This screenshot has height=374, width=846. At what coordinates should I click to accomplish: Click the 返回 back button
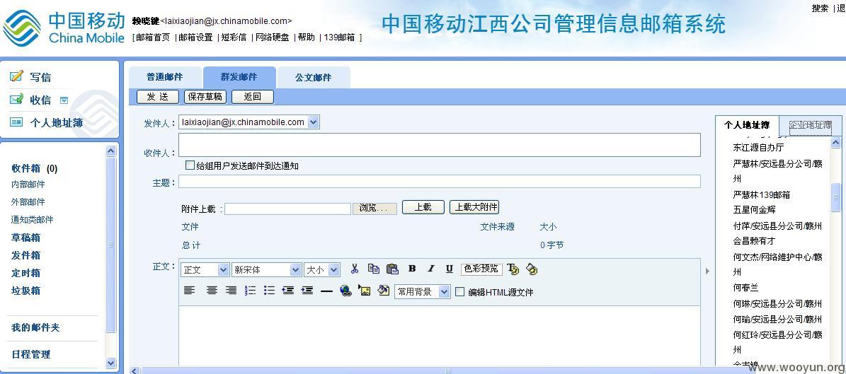pos(253,96)
